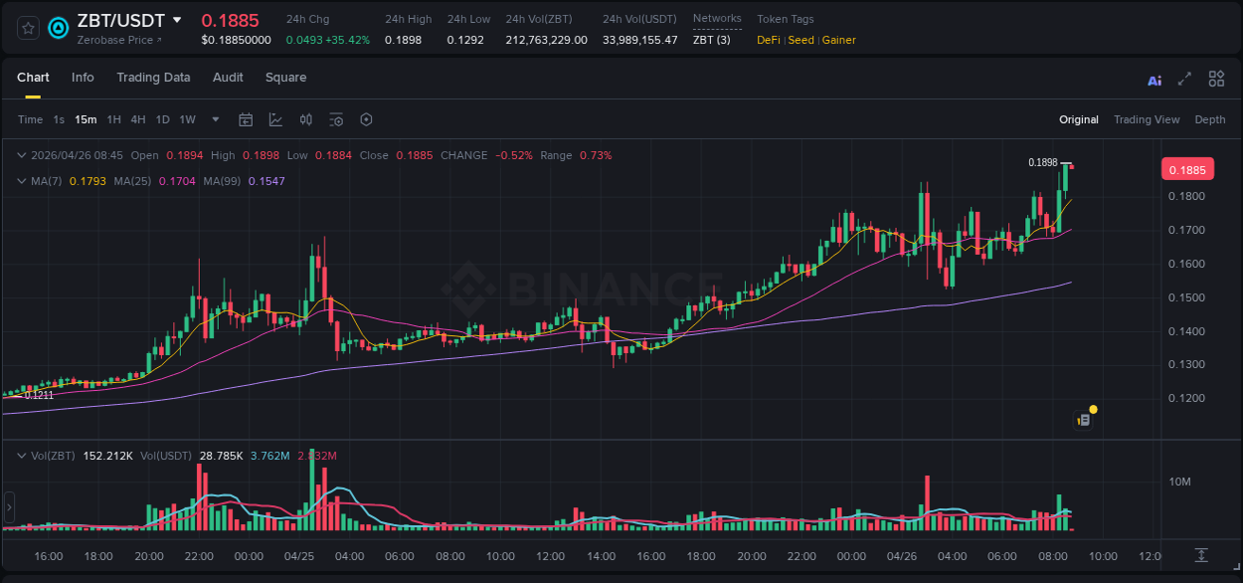Viewport: 1243px width, 583px height.
Task: Expand chart to fullscreen via arrows icon
Action: [1184, 78]
